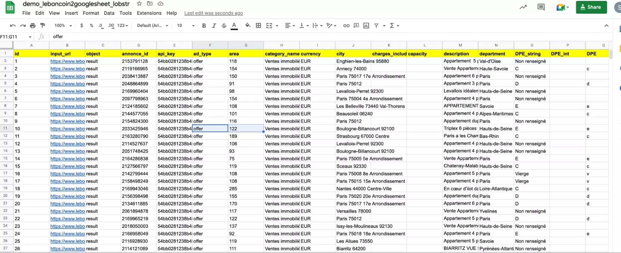Screen dimensions: 621x253
Task: Click the insert chart icon
Action: (x=366, y=26)
